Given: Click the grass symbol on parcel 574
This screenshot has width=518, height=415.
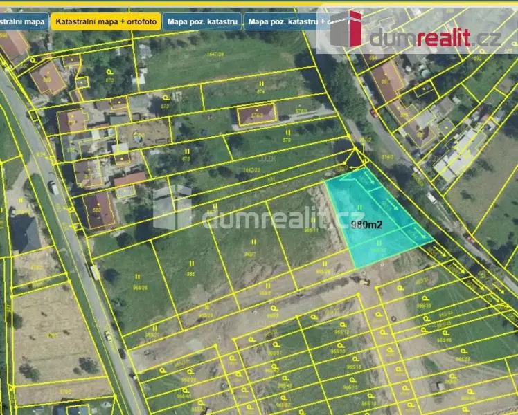Looking at the screenshot, I should click(x=261, y=84).
